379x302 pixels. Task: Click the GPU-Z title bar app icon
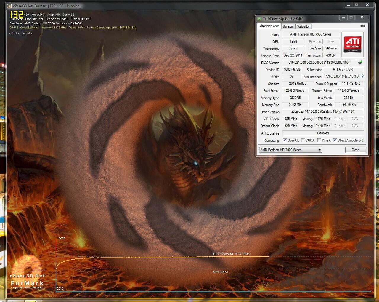tap(259, 19)
